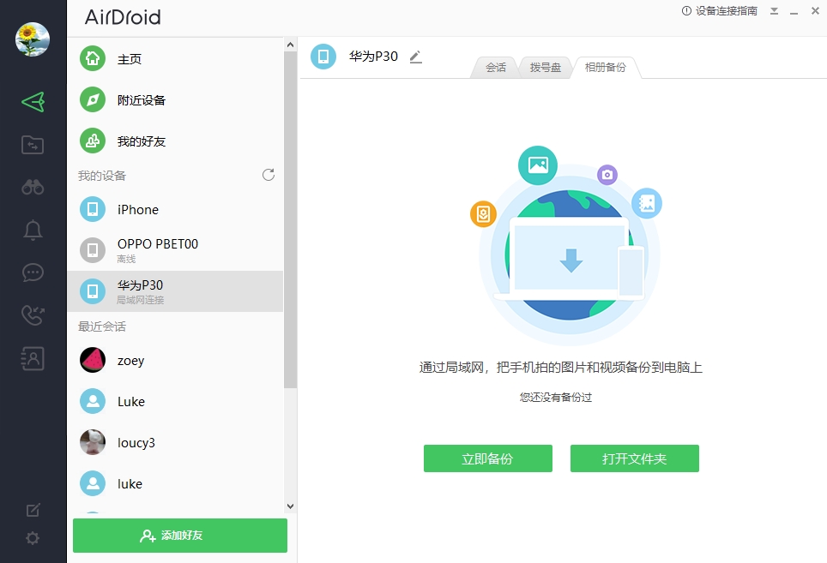Open the phone call logs icon
This screenshot has width=827, height=563.
(33, 315)
